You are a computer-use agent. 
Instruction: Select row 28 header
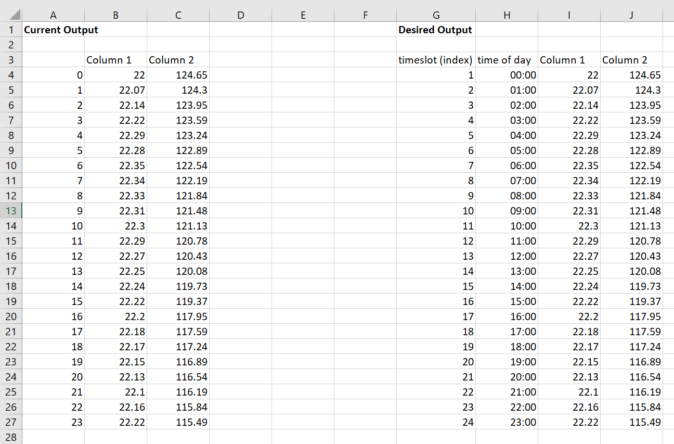coord(11,437)
